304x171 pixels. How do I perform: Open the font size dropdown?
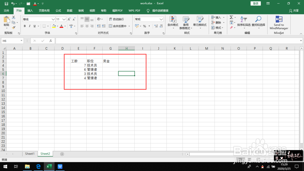64,19
